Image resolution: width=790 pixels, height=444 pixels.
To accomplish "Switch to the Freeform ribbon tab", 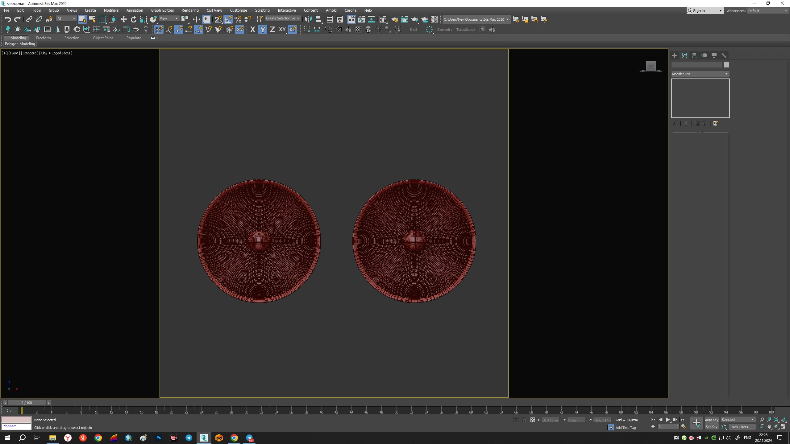I will pyautogui.click(x=43, y=38).
